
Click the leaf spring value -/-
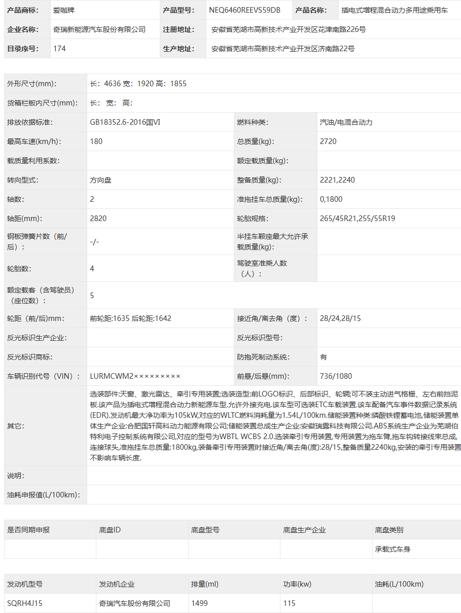(x=94, y=242)
